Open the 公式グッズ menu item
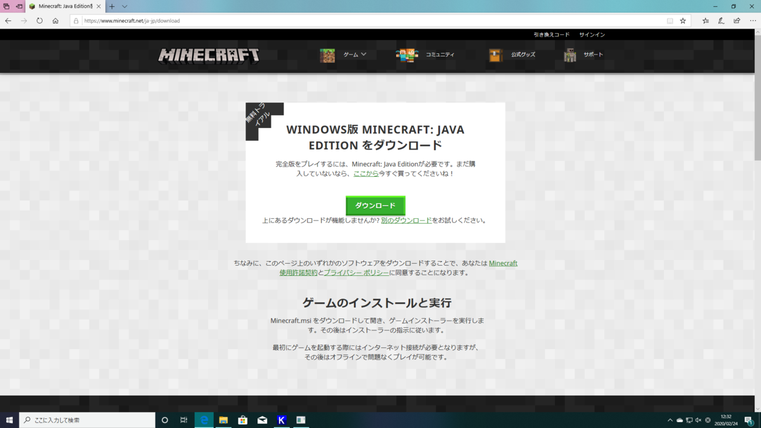Screen dimensions: 761x428 [x=523, y=55]
